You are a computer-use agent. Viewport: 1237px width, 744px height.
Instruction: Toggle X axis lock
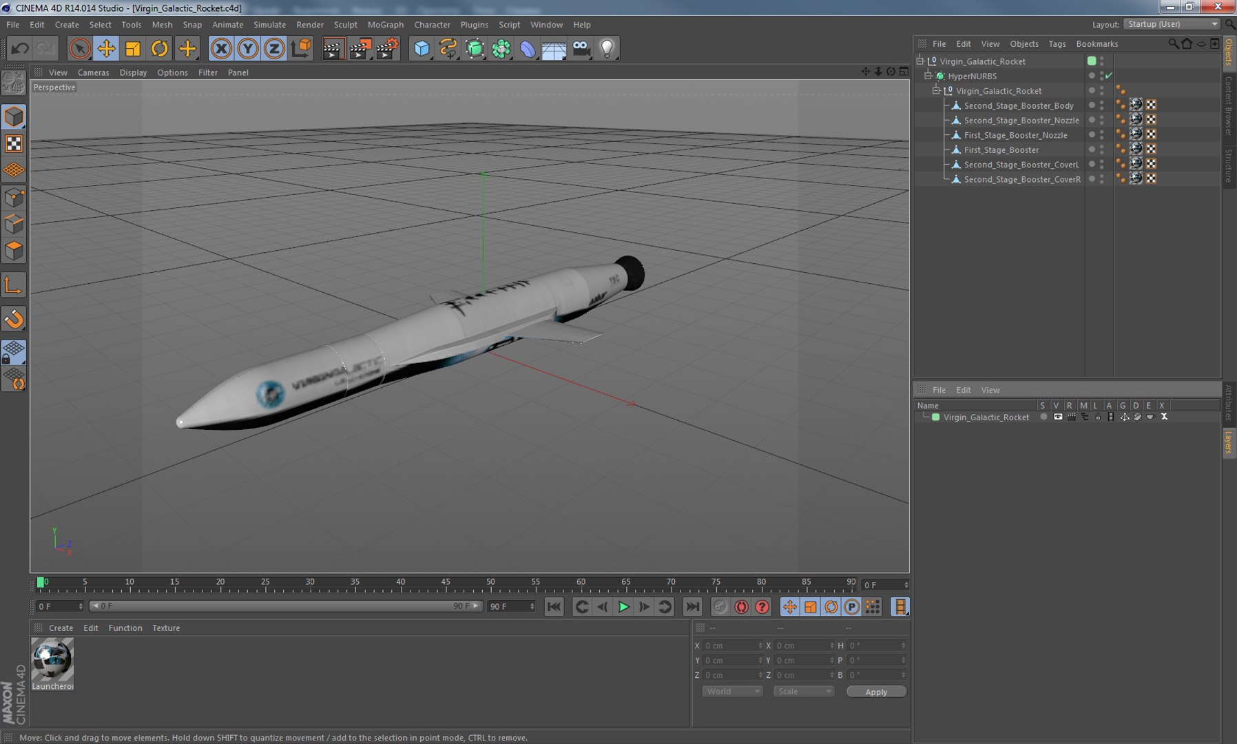click(221, 48)
